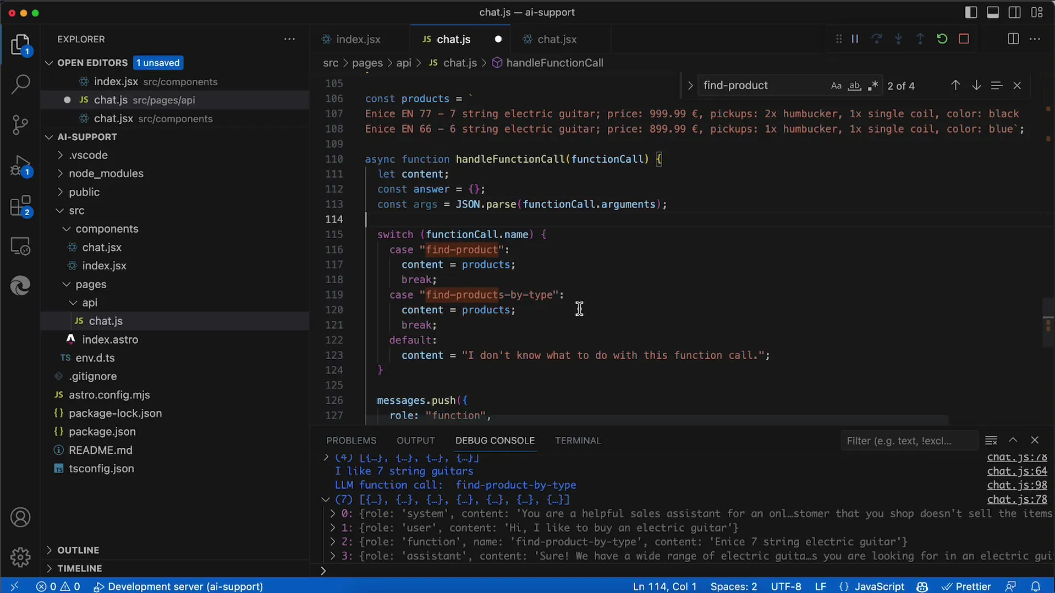Image resolution: width=1055 pixels, height=593 pixels.
Task: Expand the (7) array log entry
Action: coord(326,499)
